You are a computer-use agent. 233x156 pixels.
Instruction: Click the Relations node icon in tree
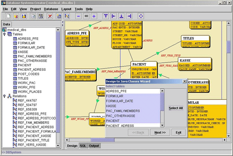pyautogui.click(x=10, y=96)
